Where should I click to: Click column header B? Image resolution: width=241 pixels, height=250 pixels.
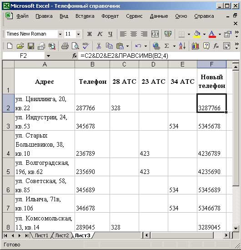click(92, 64)
